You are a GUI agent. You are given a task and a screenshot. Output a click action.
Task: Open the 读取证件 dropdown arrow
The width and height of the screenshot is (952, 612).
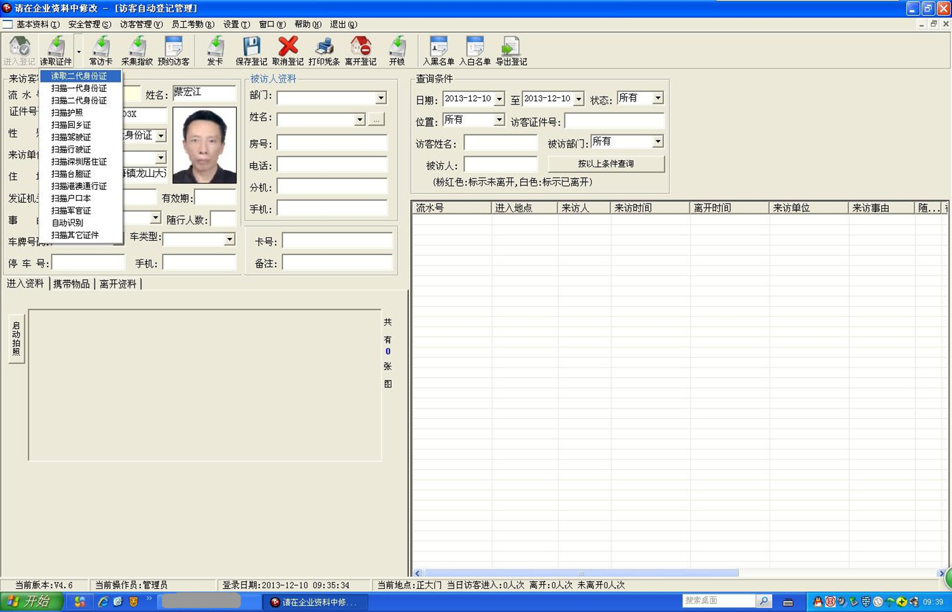(x=78, y=52)
